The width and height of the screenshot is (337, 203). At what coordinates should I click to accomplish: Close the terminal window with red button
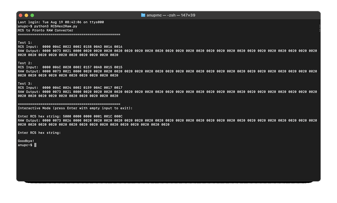coord(21,15)
